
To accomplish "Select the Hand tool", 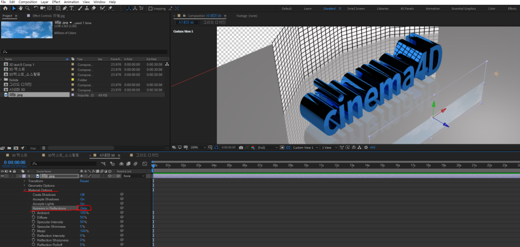I will (20, 8).
